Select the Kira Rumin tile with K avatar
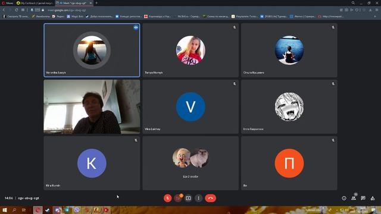 pyautogui.click(x=92, y=163)
